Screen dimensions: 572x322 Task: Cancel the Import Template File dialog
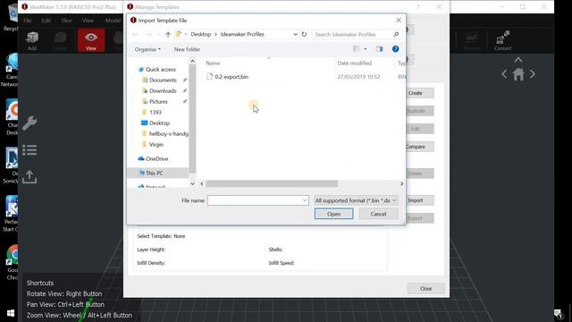click(x=378, y=214)
